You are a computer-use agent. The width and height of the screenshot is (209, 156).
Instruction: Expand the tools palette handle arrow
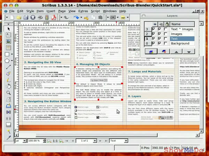pyautogui.click(x=8, y=24)
